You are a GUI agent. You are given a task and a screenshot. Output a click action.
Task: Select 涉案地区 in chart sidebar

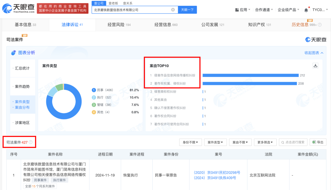coord(22,123)
